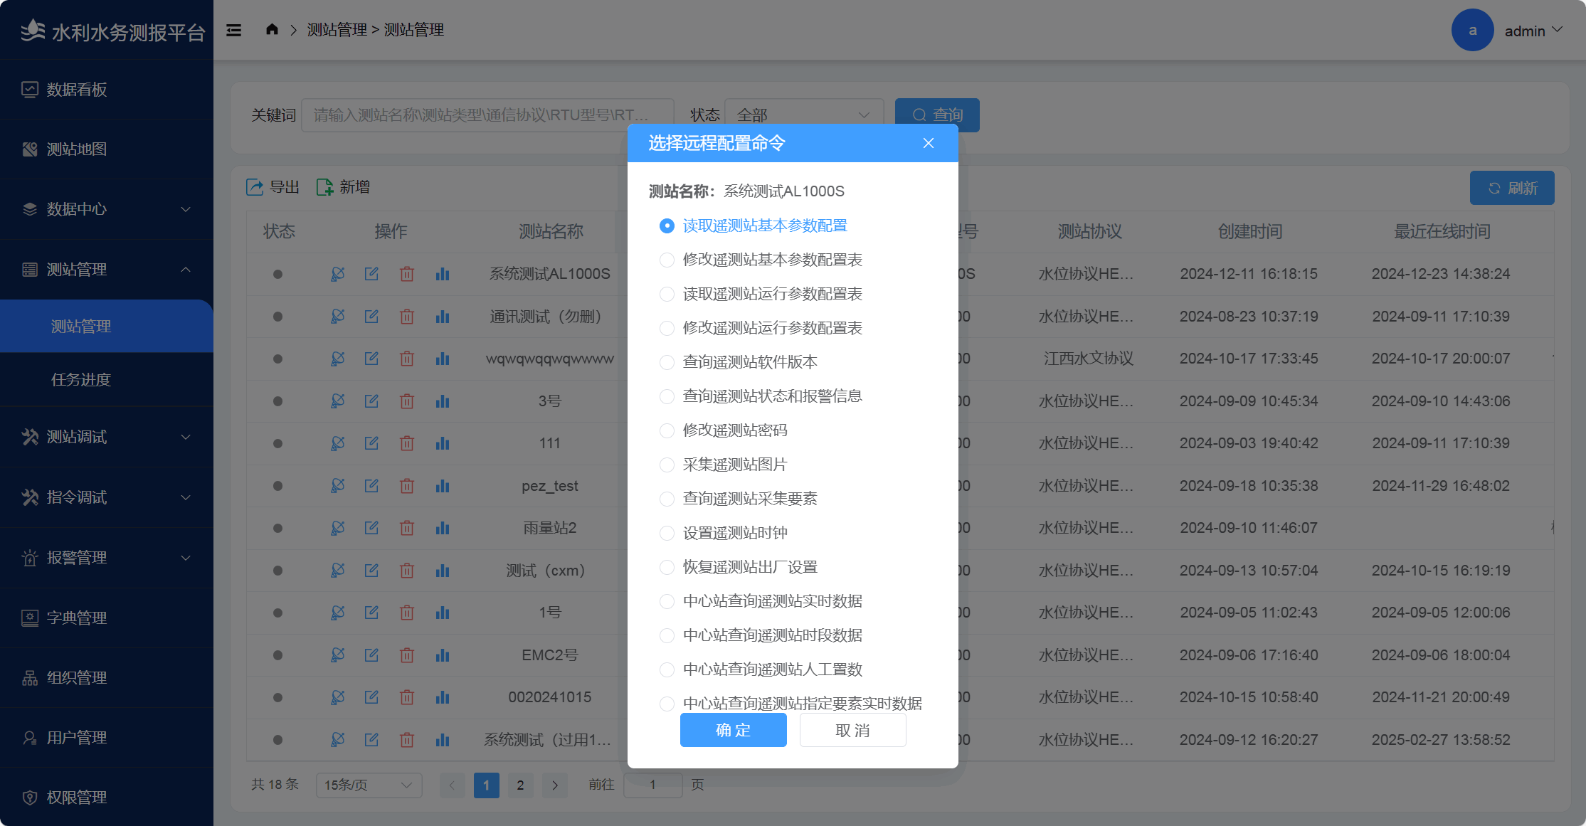
Task: Open 任务进度 in the sidebar
Action: click(81, 379)
